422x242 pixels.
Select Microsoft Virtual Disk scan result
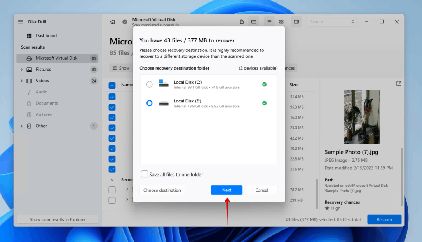[56, 58]
